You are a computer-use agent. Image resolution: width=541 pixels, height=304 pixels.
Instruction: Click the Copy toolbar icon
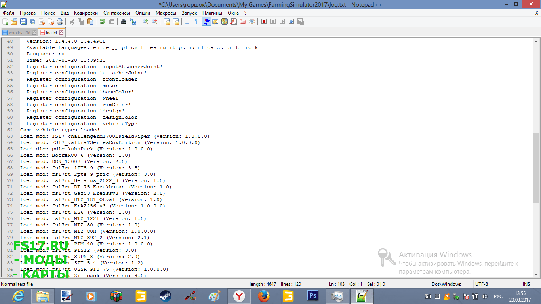click(81, 21)
